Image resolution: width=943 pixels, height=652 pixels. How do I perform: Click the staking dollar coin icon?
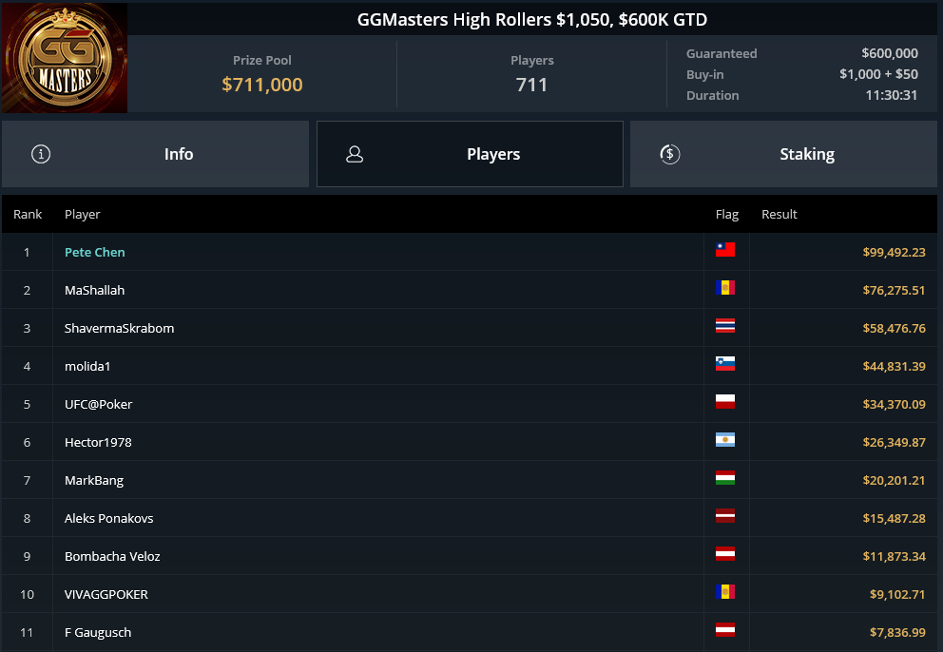[670, 154]
